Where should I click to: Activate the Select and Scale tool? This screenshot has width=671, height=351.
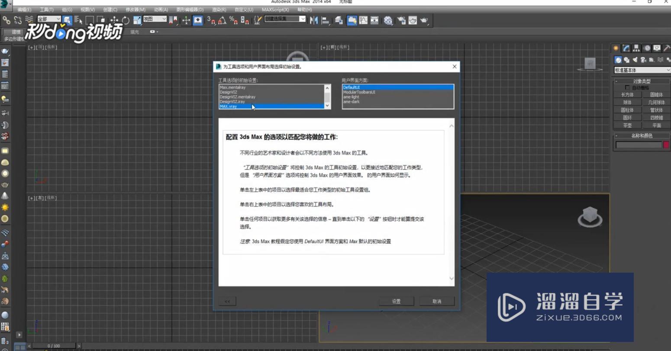[137, 20]
